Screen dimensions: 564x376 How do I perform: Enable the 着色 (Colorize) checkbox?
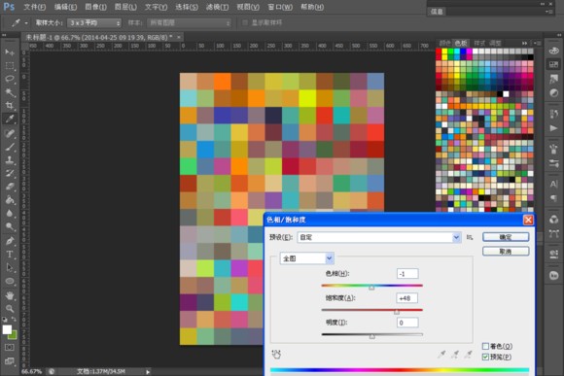485,346
